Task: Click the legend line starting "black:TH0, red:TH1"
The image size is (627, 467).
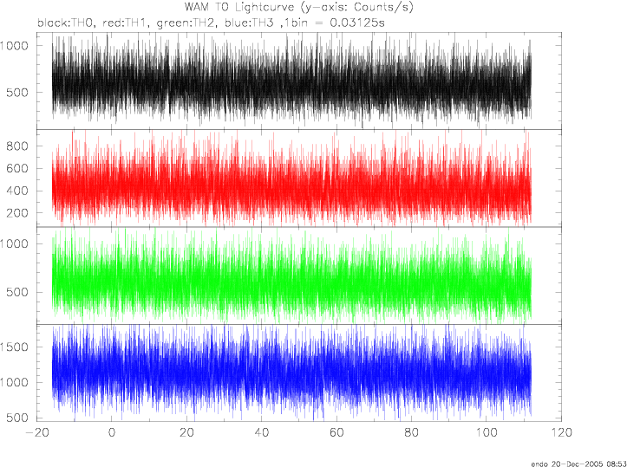Action: pos(211,23)
